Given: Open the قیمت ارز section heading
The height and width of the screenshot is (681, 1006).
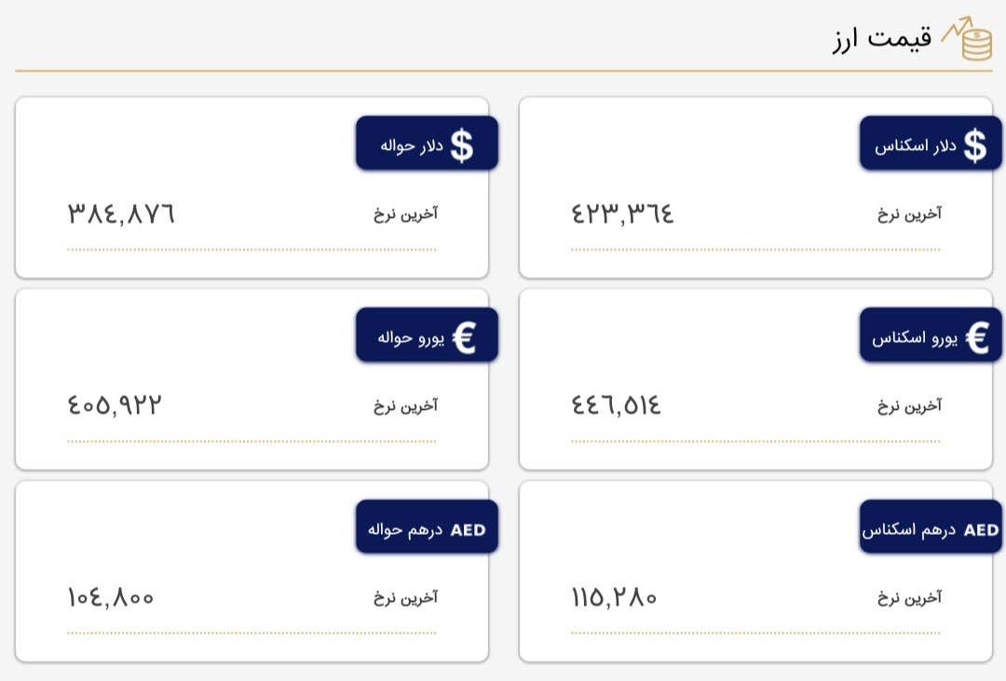Looking at the screenshot, I should pyautogui.click(x=881, y=40).
